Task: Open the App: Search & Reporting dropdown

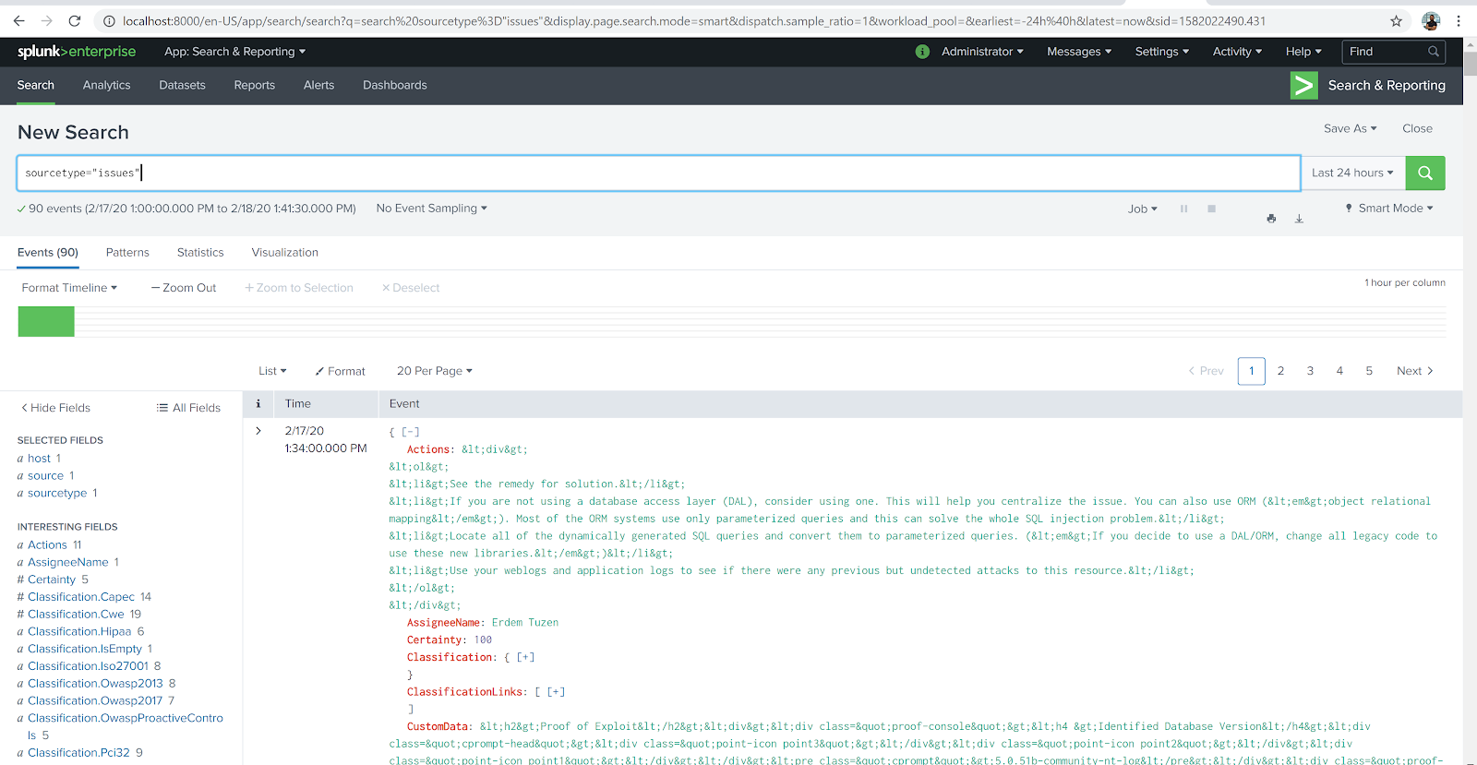Action: coord(234,52)
